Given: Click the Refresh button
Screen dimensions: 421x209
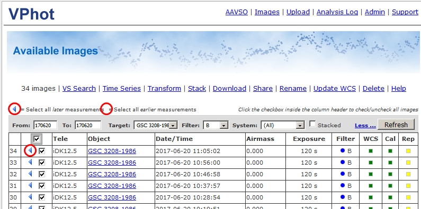Looking at the screenshot, I should 396,125.
